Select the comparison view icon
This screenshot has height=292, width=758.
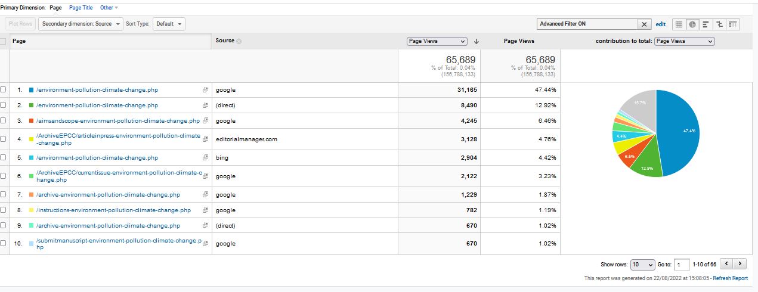(719, 24)
